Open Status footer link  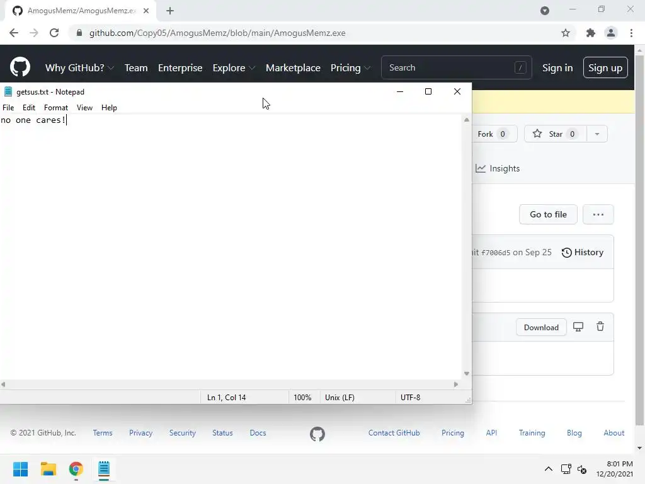pos(222,433)
